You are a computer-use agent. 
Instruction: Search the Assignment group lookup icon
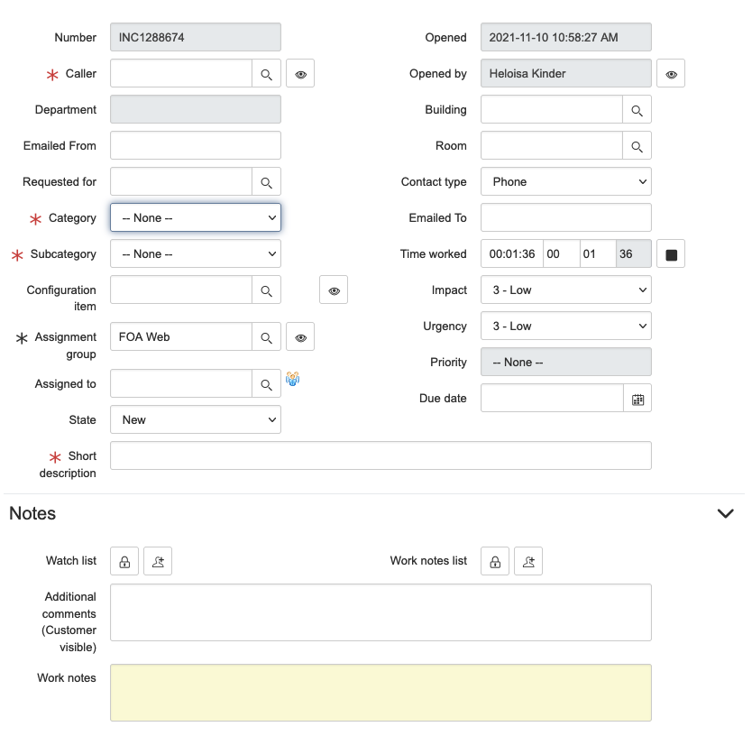266,337
